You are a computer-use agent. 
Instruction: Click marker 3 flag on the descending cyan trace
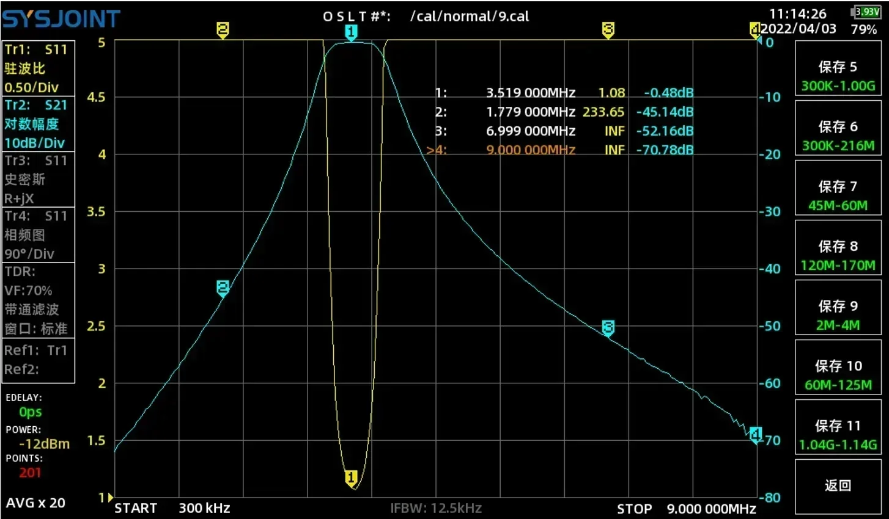[x=608, y=328]
